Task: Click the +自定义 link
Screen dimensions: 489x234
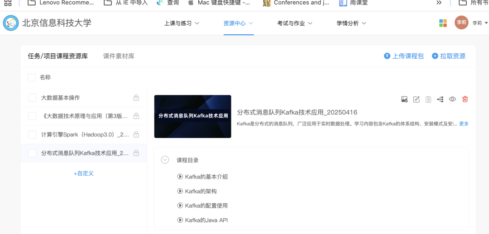Action: click(84, 173)
